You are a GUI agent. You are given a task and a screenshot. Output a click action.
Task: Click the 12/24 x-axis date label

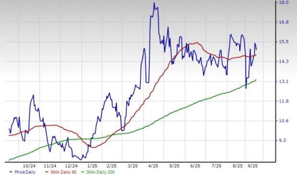click(x=71, y=166)
